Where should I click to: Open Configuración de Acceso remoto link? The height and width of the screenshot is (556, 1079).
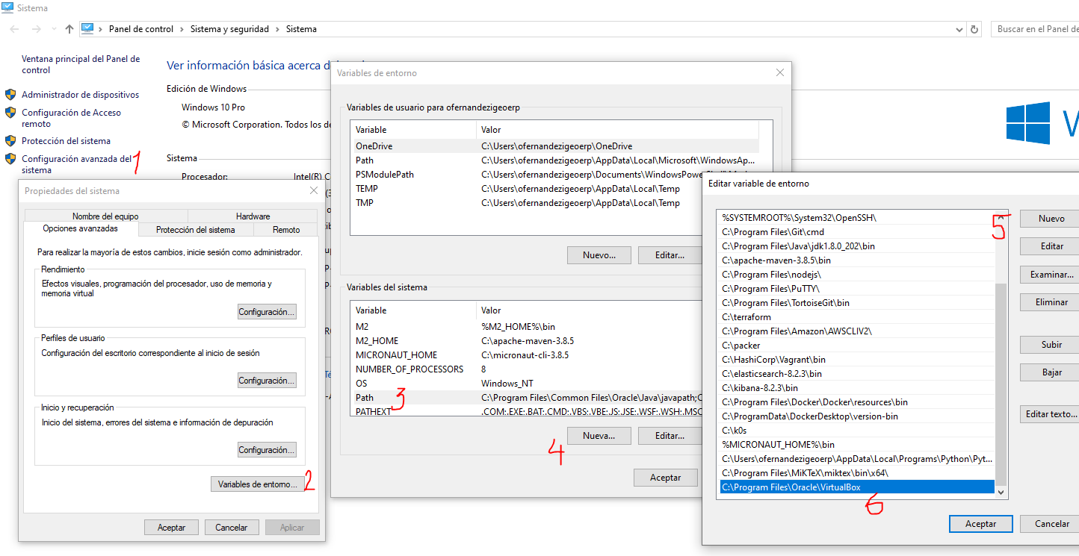point(71,118)
